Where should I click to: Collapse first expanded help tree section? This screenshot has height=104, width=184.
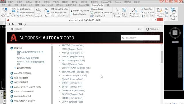coord(12,48)
